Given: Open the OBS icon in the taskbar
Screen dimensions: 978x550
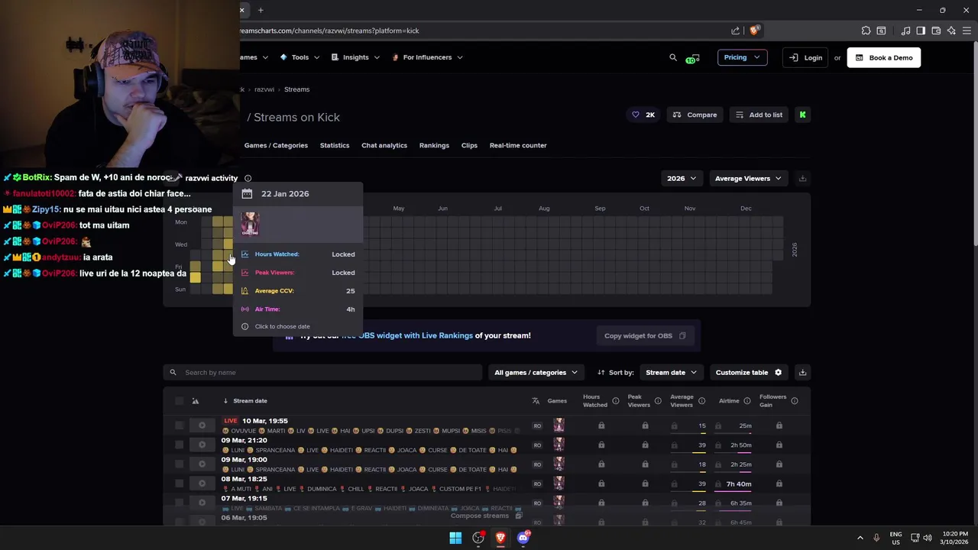Looking at the screenshot, I should (478, 538).
